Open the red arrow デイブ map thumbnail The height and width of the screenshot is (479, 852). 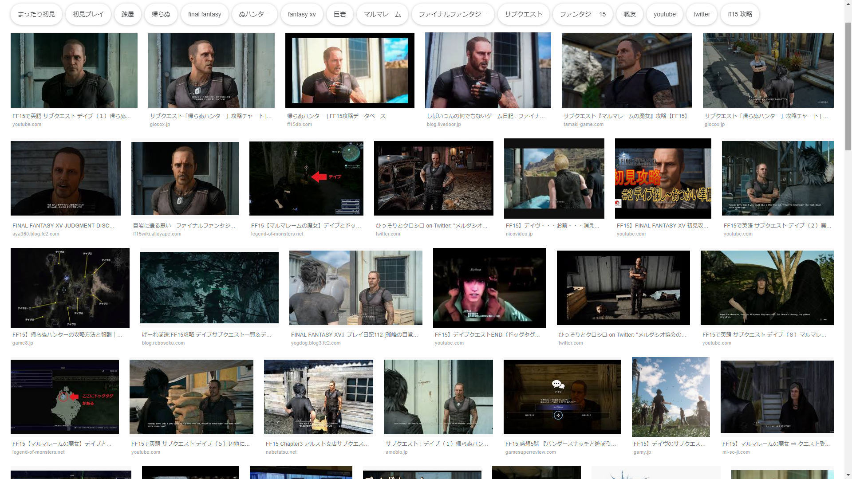coord(306,178)
